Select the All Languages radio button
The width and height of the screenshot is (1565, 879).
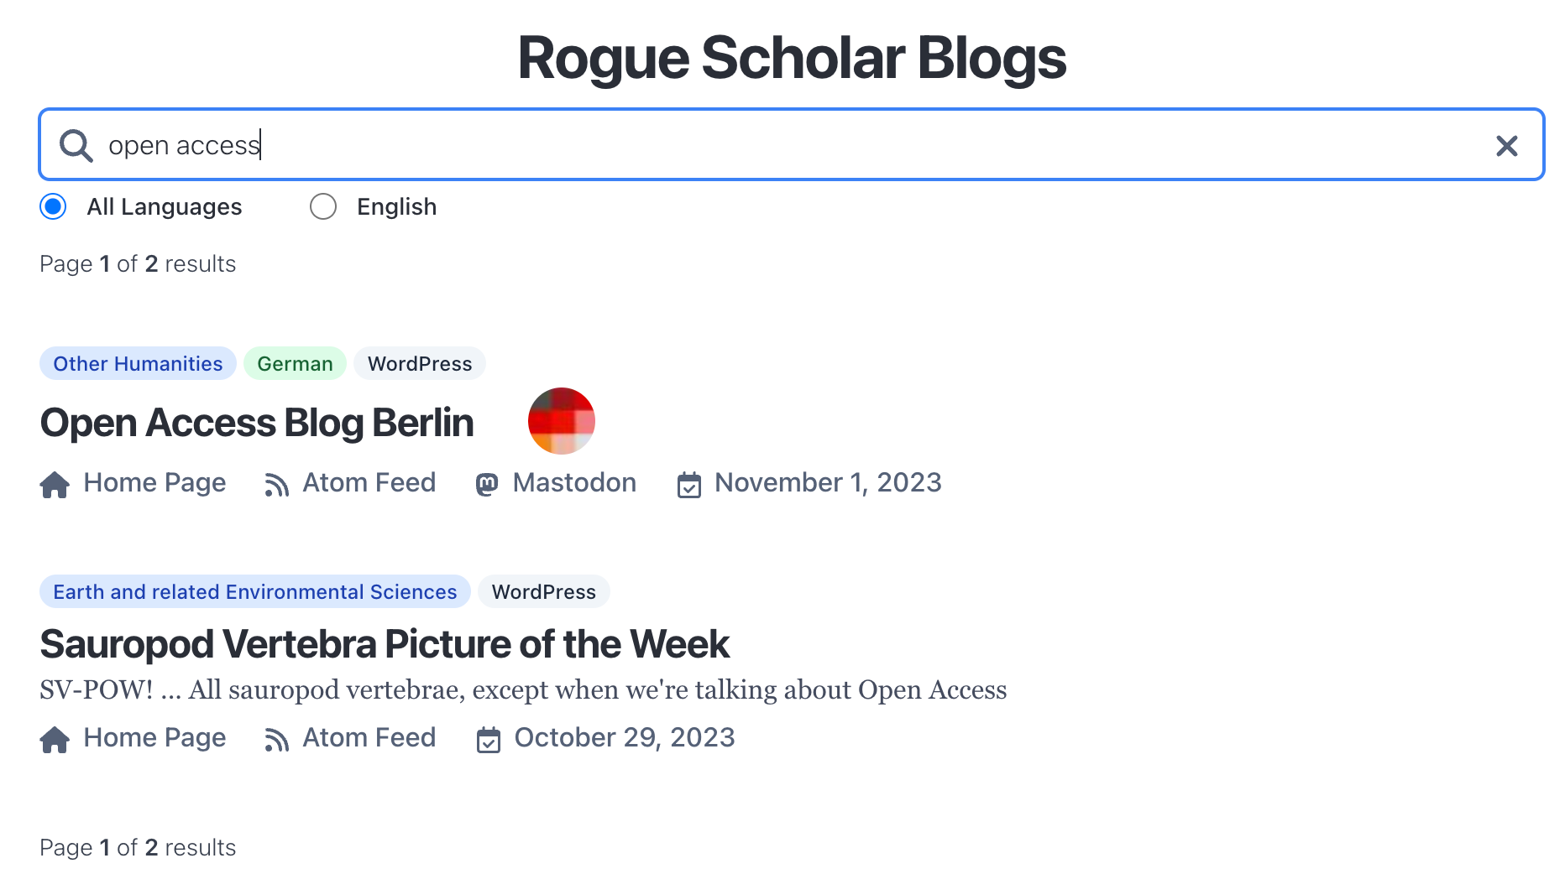(53, 206)
